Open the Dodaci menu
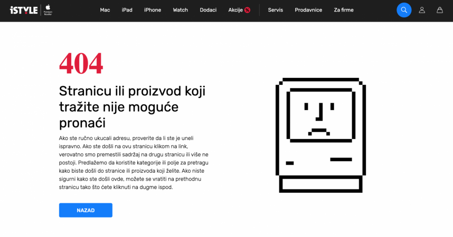 click(x=208, y=10)
